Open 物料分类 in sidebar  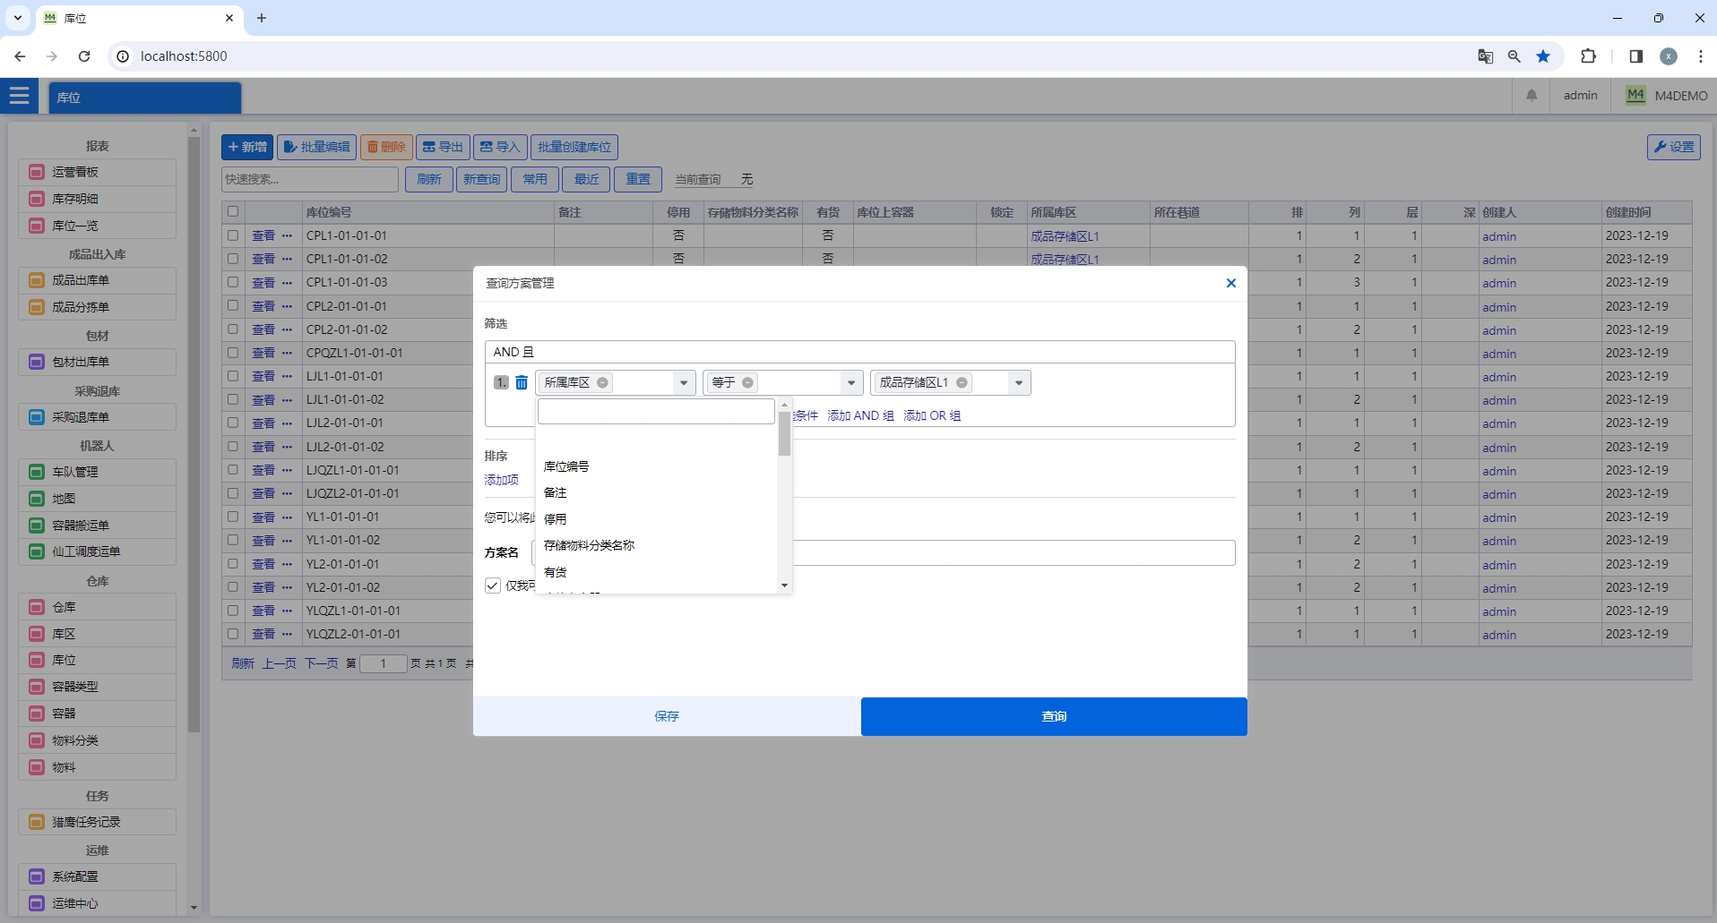[97, 740]
